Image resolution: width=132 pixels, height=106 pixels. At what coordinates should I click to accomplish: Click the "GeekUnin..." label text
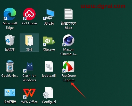pos(10,76)
